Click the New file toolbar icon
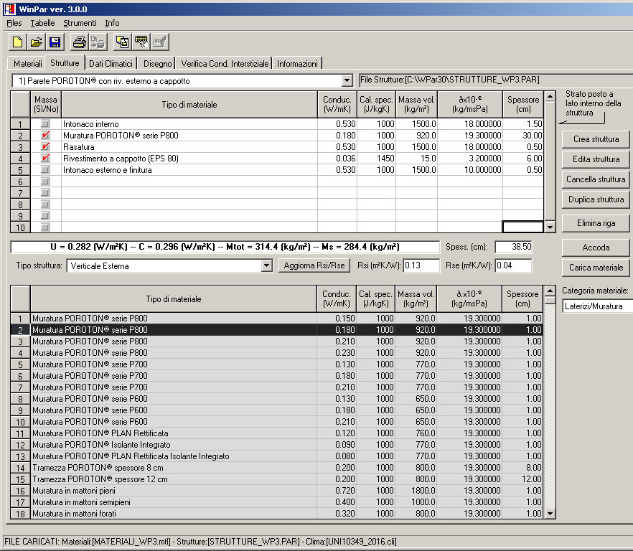Image resolution: width=633 pixels, height=551 pixels. point(17,42)
